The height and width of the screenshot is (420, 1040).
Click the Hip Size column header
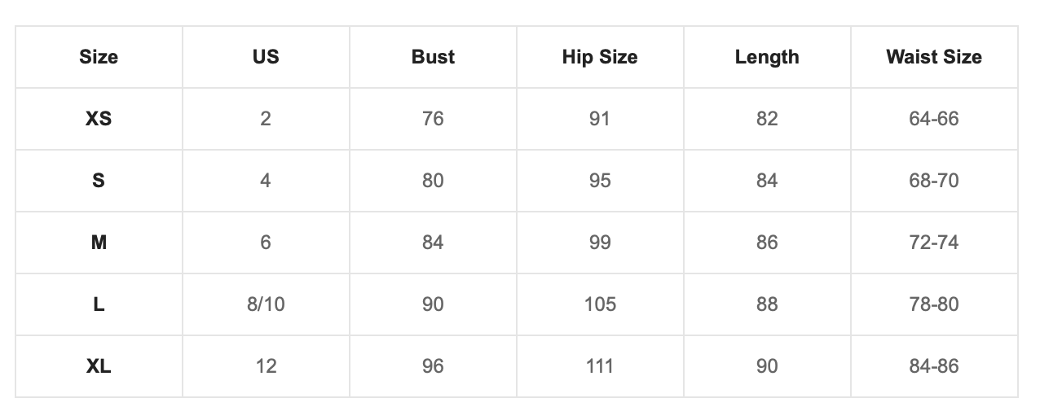[x=600, y=57]
